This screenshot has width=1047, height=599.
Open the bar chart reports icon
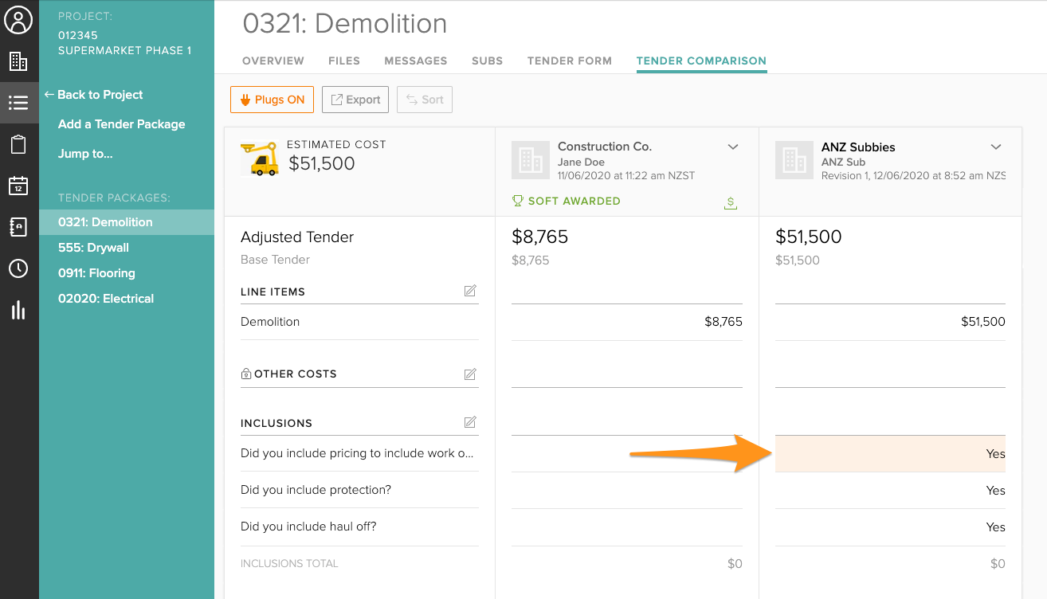coord(19,310)
